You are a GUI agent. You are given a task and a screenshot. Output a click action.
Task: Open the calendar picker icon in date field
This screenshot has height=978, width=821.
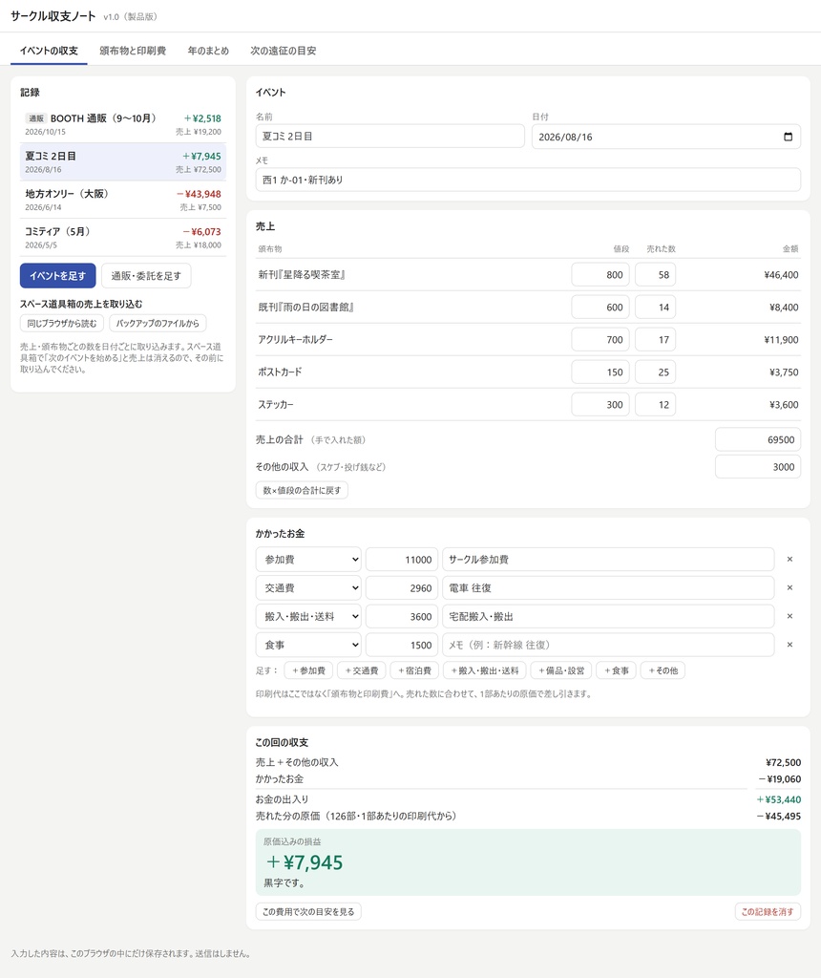(x=788, y=137)
